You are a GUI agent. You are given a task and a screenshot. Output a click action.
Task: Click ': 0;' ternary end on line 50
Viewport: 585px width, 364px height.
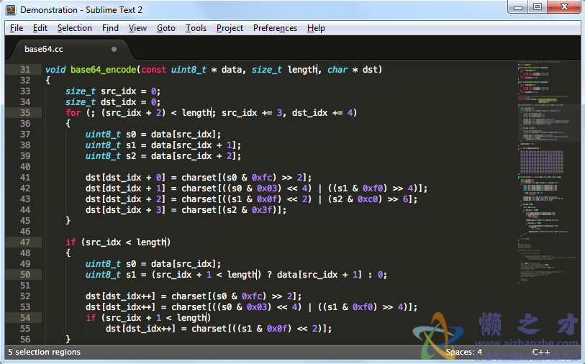point(378,275)
